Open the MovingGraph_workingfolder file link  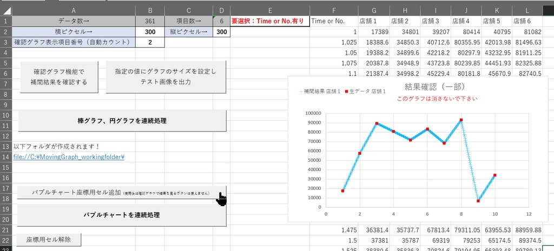pyautogui.click(x=69, y=157)
